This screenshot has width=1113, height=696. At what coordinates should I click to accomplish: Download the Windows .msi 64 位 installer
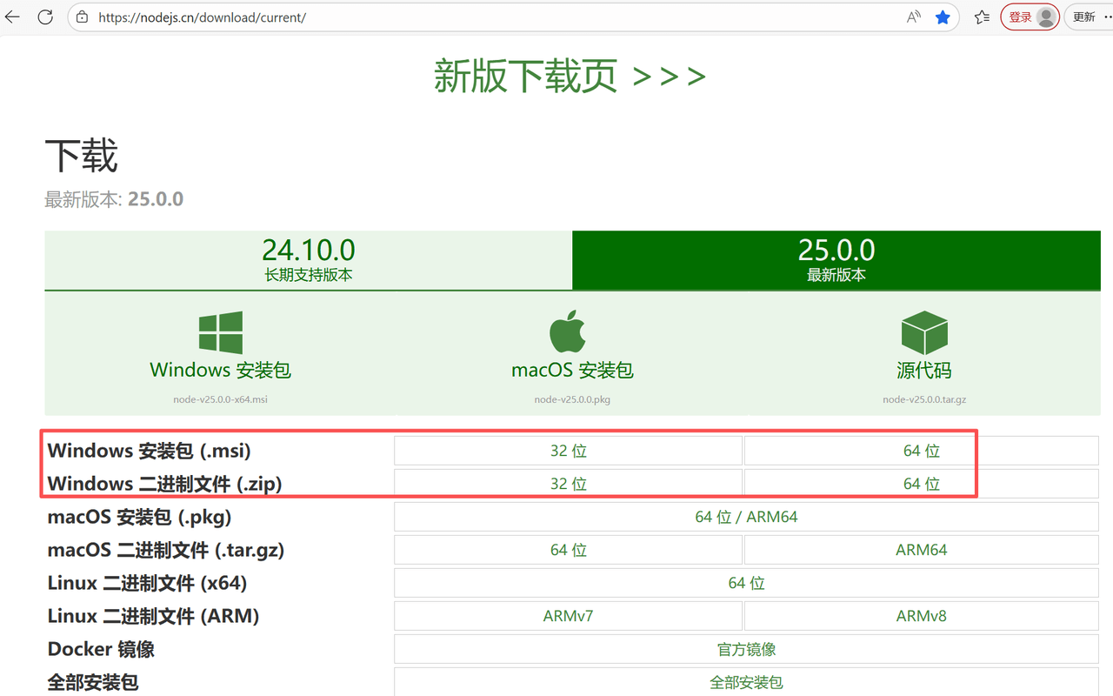[921, 451]
